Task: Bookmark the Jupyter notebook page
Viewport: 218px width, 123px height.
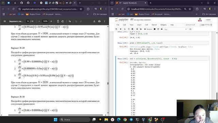Action: coord(190,9)
